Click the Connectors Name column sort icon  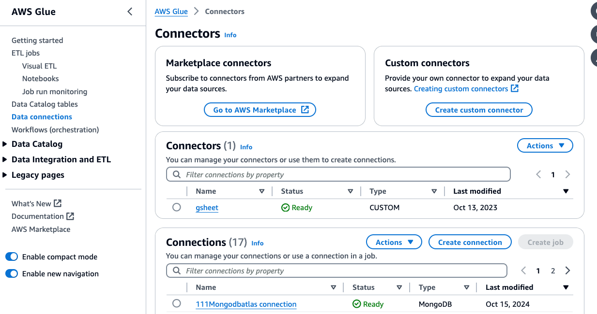tap(262, 191)
